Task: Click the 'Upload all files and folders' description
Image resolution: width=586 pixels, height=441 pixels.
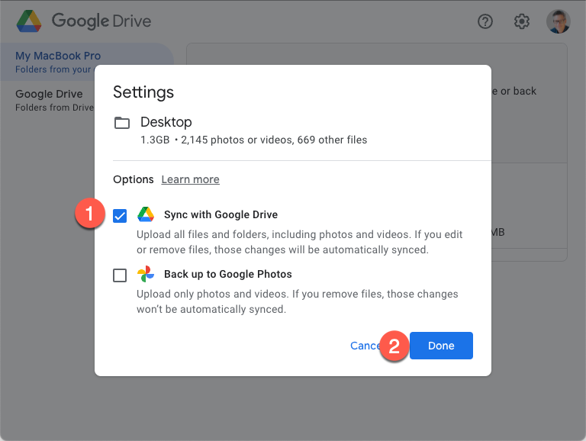Action: tap(299, 242)
